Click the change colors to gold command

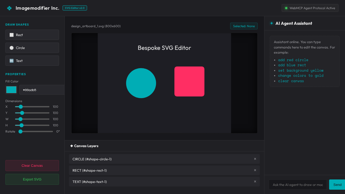click(x=301, y=75)
